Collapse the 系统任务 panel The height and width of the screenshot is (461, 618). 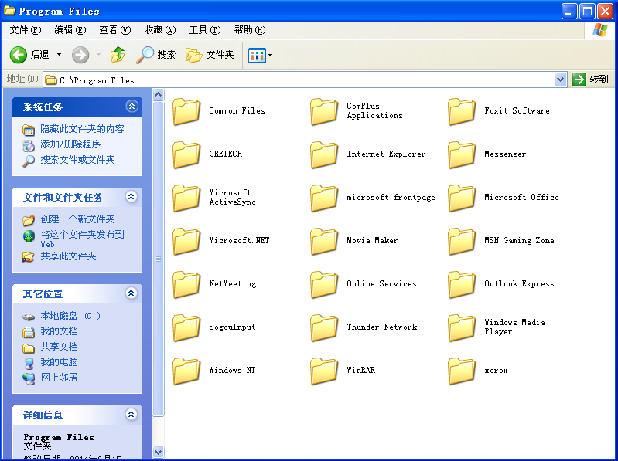coord(131,107)
